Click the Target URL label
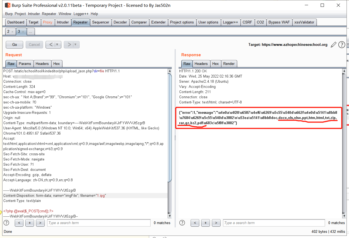 point(288,45)
